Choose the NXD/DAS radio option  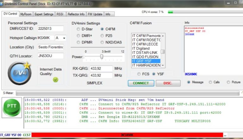coord(102,42)
